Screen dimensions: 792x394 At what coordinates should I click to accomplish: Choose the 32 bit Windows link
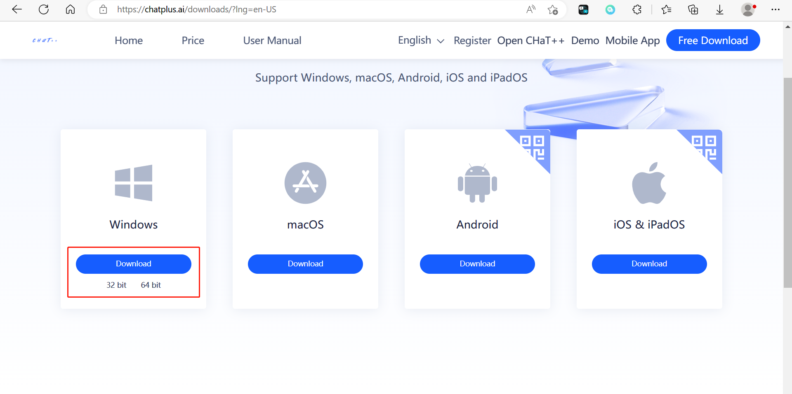(x=116, y=285)
